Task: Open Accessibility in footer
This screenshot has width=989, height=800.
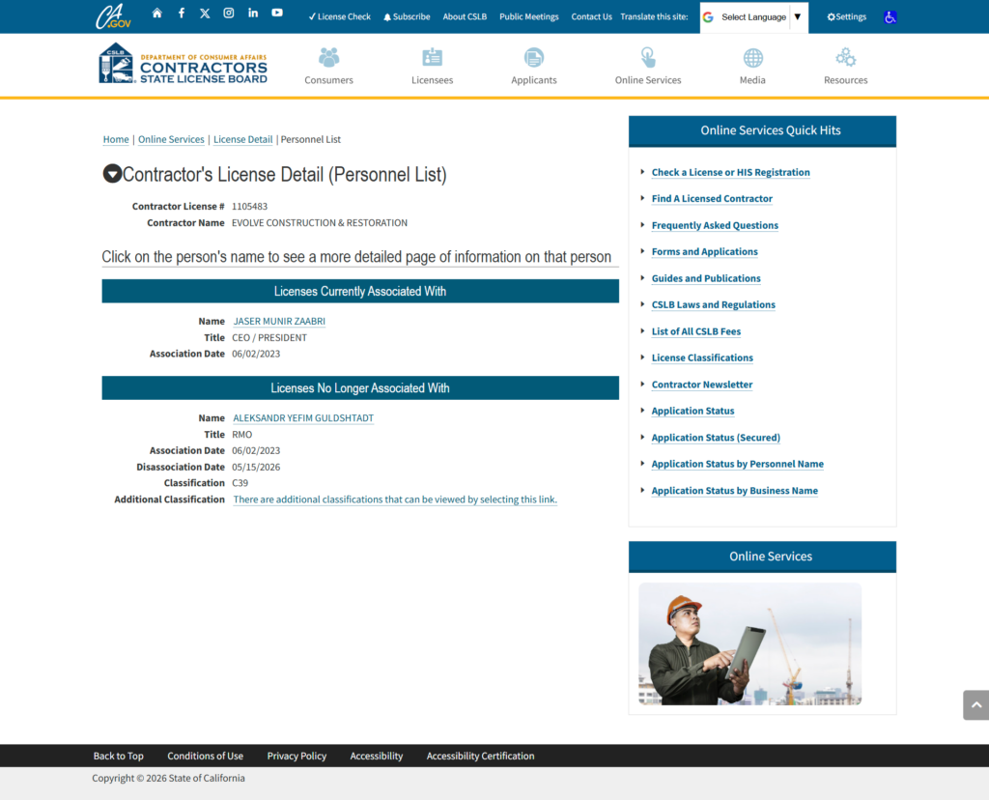Action: 376,756
